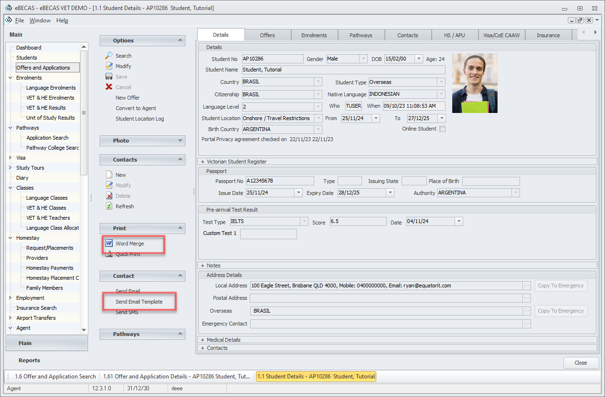Open the Student Type dropdown
The width and height of the screenshot is (605, 397).
pos(441,82)
